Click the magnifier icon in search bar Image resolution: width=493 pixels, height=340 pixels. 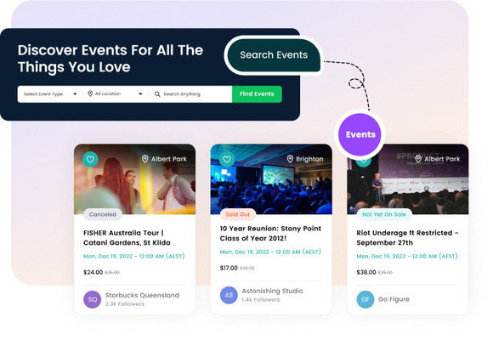tap(157, 94)
